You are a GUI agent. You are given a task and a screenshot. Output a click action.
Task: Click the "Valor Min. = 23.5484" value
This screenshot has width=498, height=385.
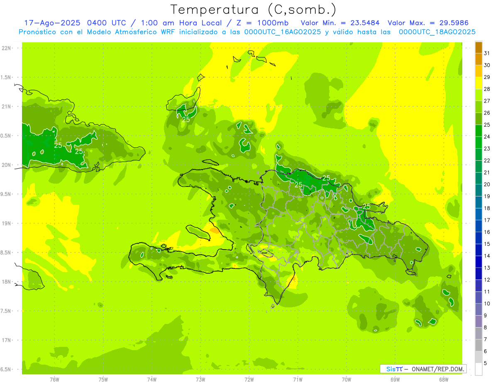point(340,23)
